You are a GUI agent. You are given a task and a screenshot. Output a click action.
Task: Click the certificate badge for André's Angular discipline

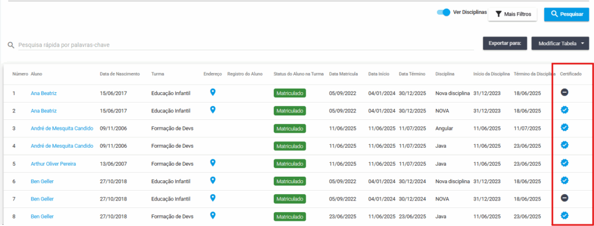[564, 127]
